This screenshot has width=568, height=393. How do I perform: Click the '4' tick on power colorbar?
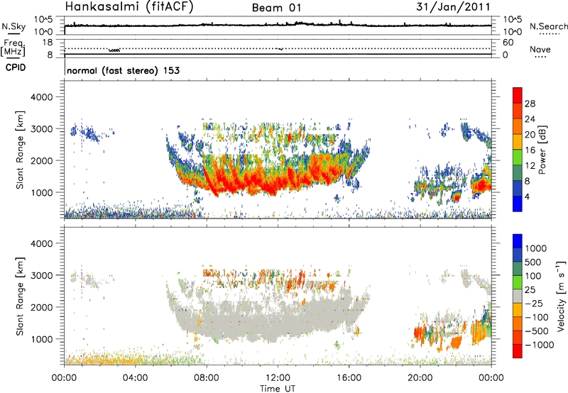tap(527, 197)
